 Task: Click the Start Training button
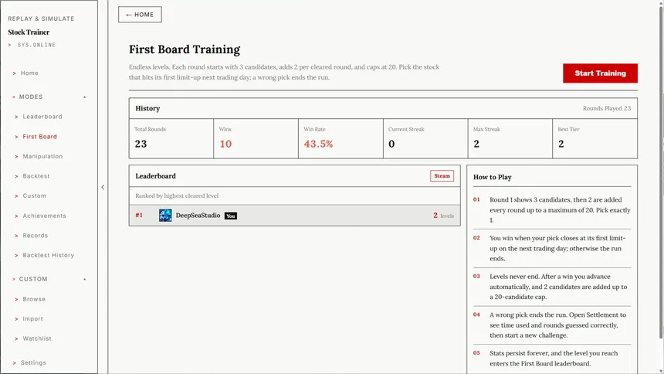point(600,73)
